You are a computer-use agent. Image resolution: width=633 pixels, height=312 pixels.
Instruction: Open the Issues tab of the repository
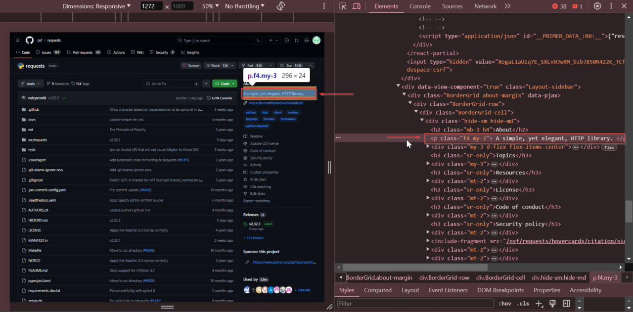[x=48, y=52]
